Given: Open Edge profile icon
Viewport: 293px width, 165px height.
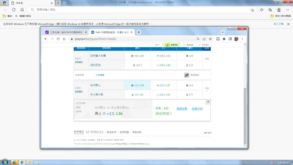Looking at the screenshot, I should click(x=279, y=10).
